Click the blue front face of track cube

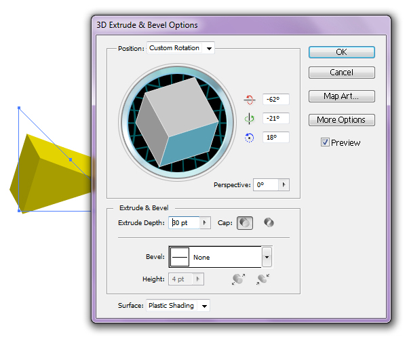click(x=189, y=144)
